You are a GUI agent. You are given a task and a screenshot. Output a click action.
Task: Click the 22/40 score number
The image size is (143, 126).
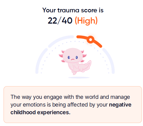pos(60,21)
